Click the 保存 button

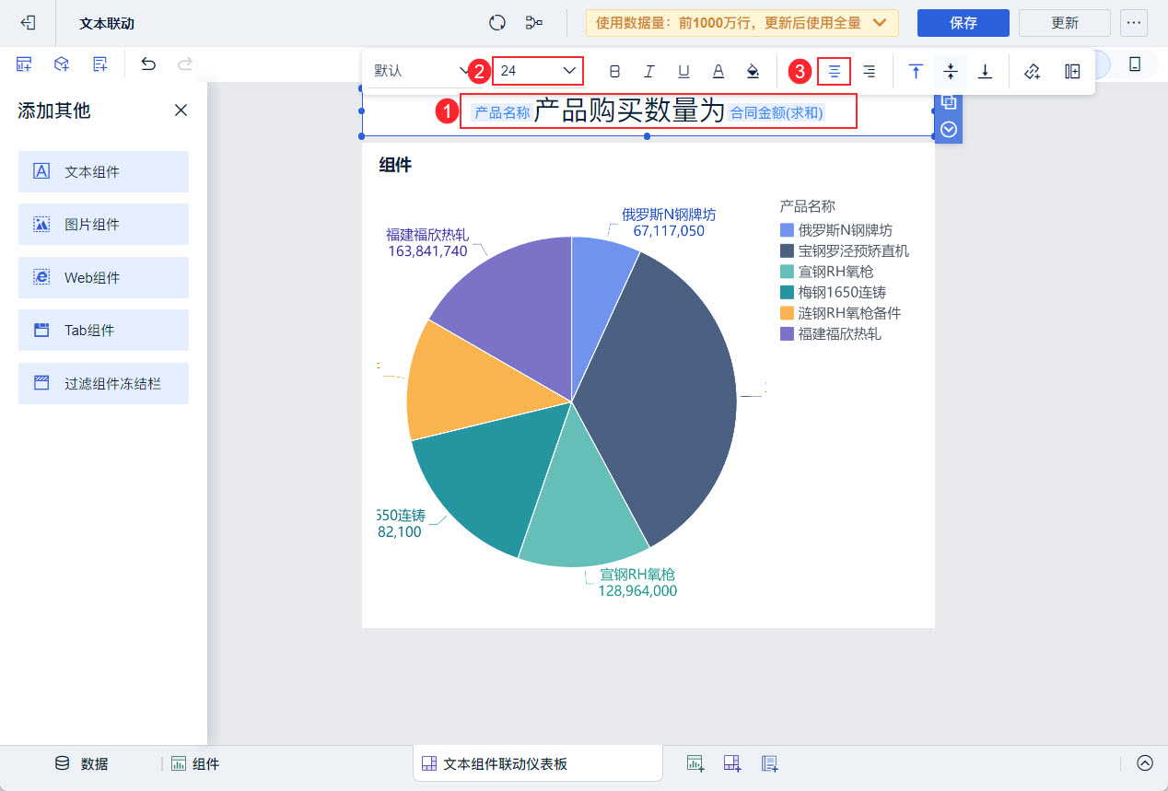point(964,23)
